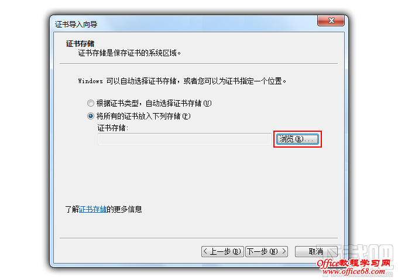Click the Windows 可以自动选择证书存储 instruction text

[182, 81]
